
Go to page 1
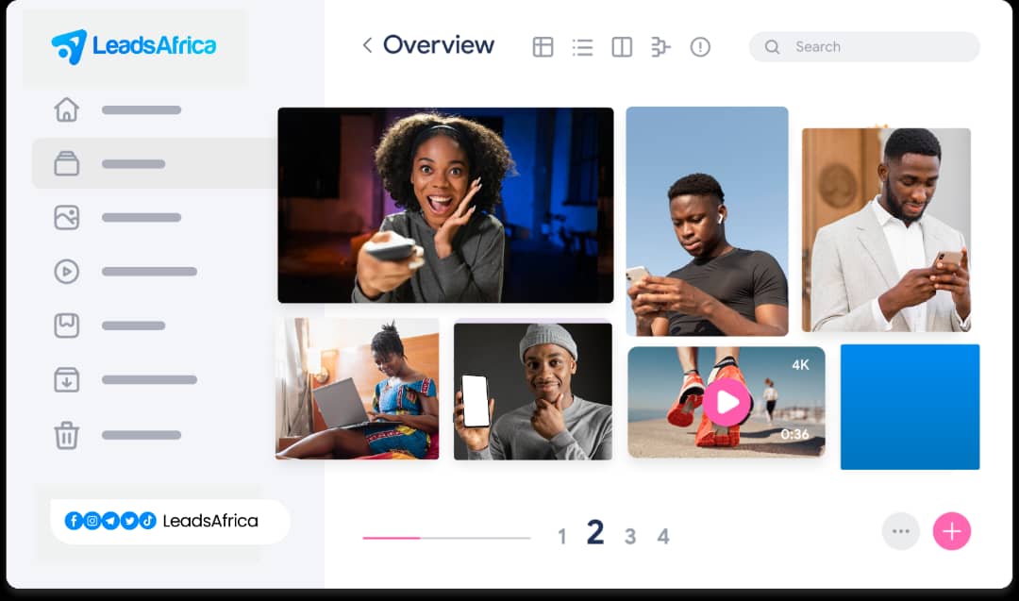tap(562, 537)
